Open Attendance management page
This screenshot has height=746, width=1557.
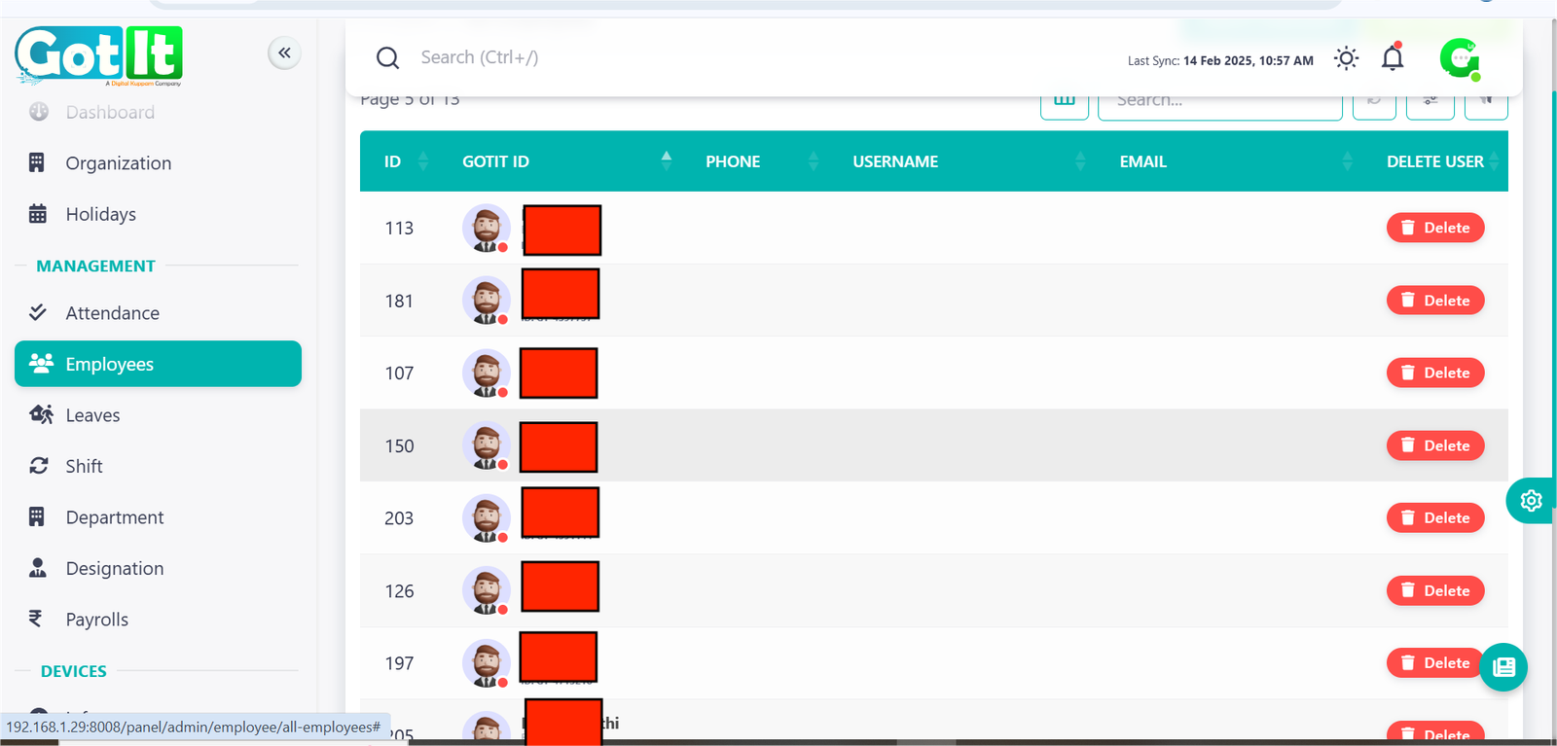pyautogui.click(x=112, y=313)
